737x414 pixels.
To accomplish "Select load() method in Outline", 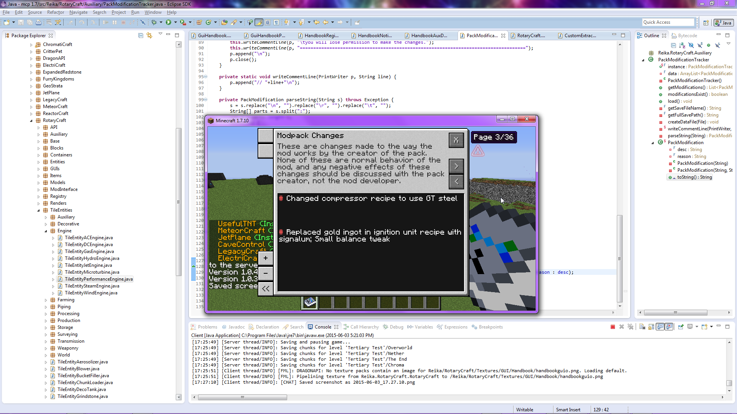I will [679, 101].
